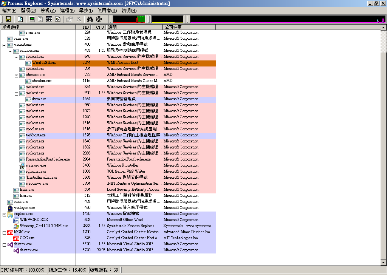This screenshot has height=275, width=387.
Task: Open the 尋找(I) menu
Action: click(x=86, y=11)
